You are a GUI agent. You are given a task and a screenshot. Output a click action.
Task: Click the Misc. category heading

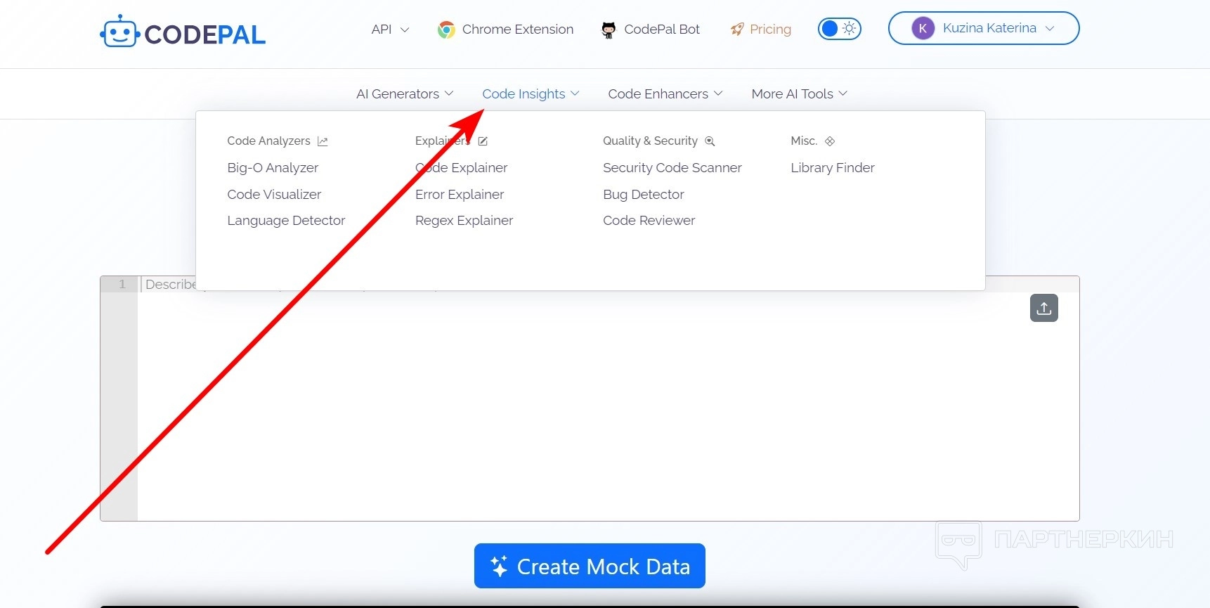coord(804,141)
